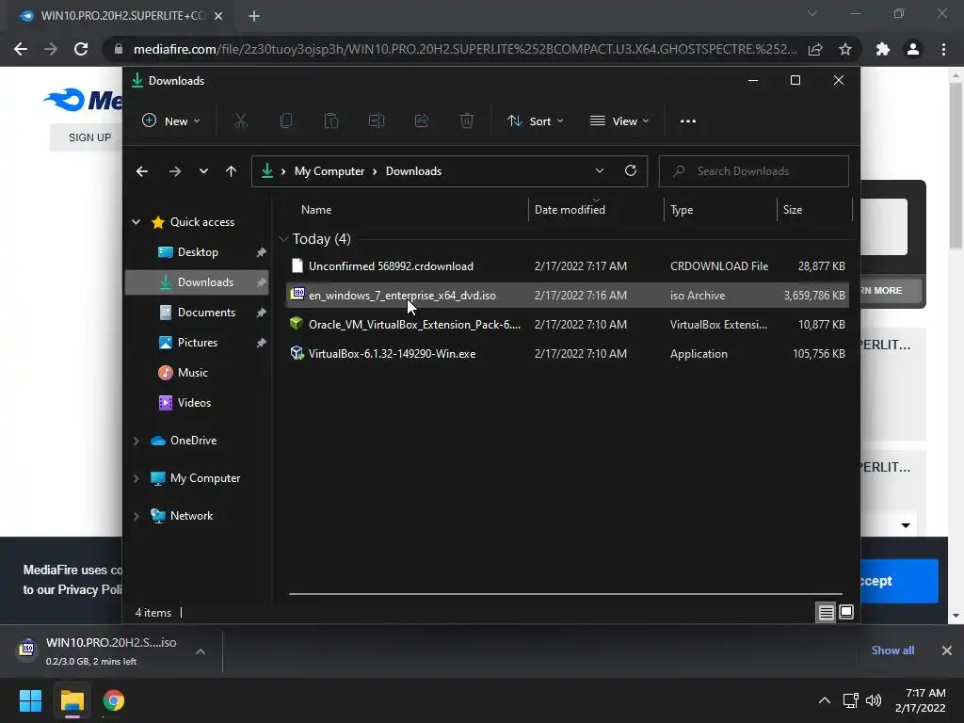Screen dimensions: 964x723
Task: Select Downloads in the navigation pane
Action: [x=197, y=282]
